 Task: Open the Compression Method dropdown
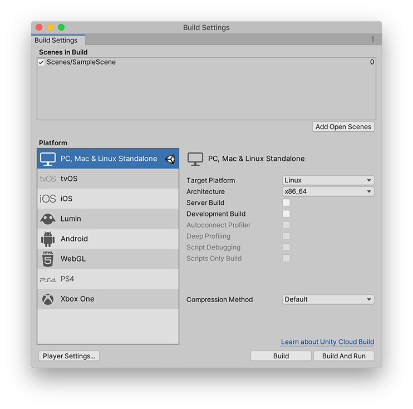[328, 299]
